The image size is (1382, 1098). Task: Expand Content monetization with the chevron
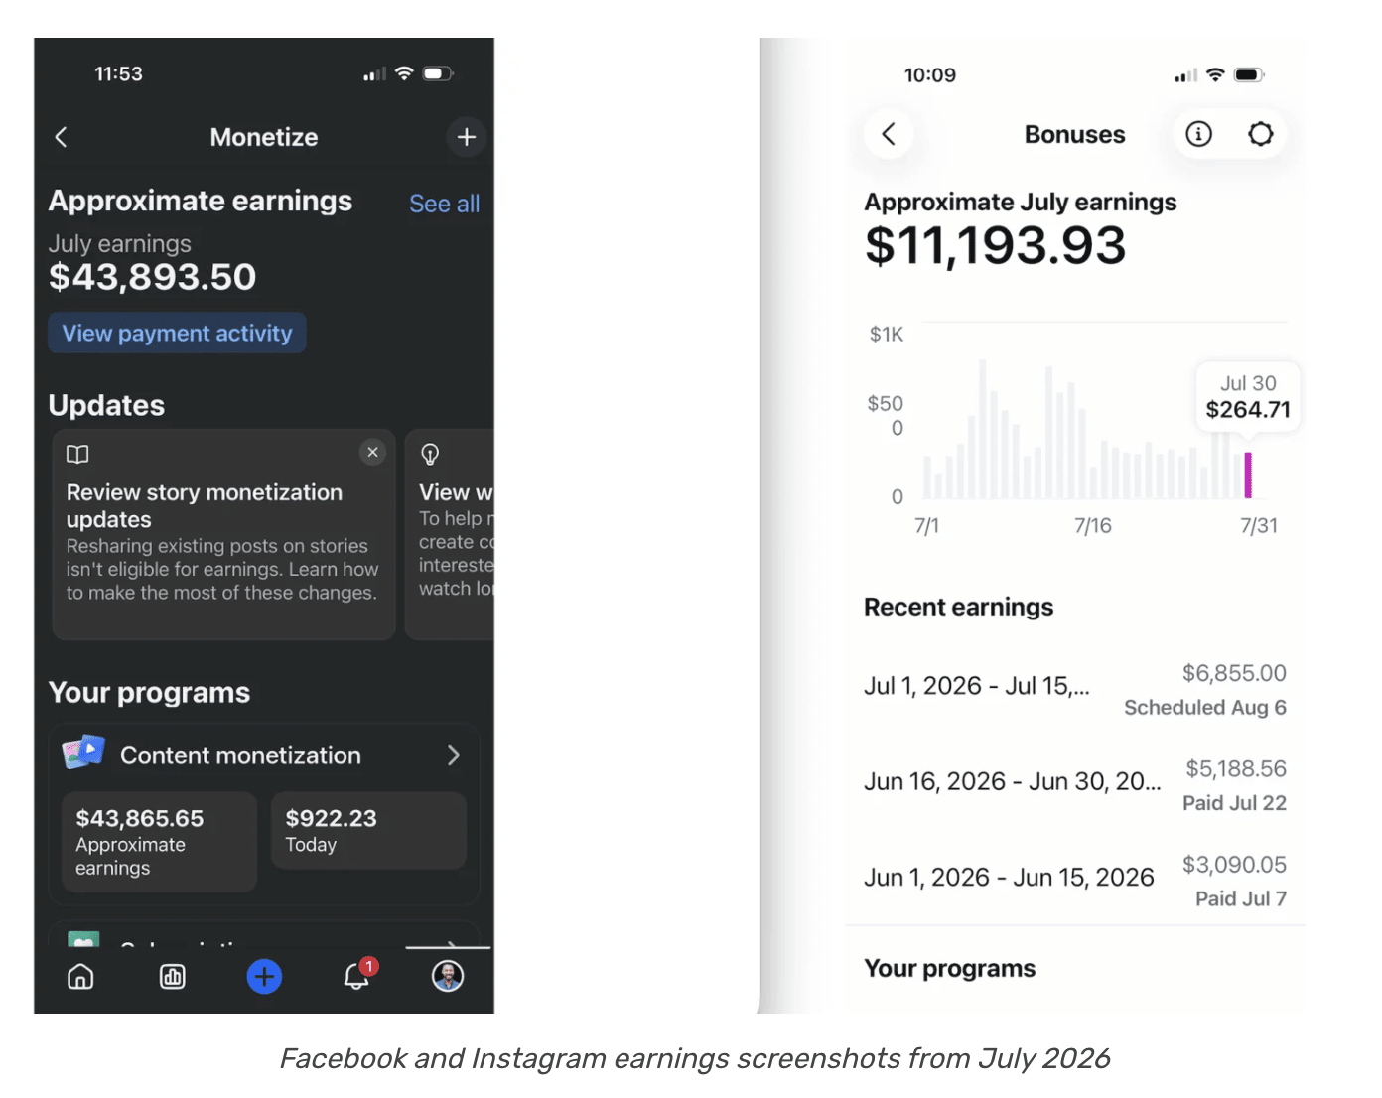(454, 755)
